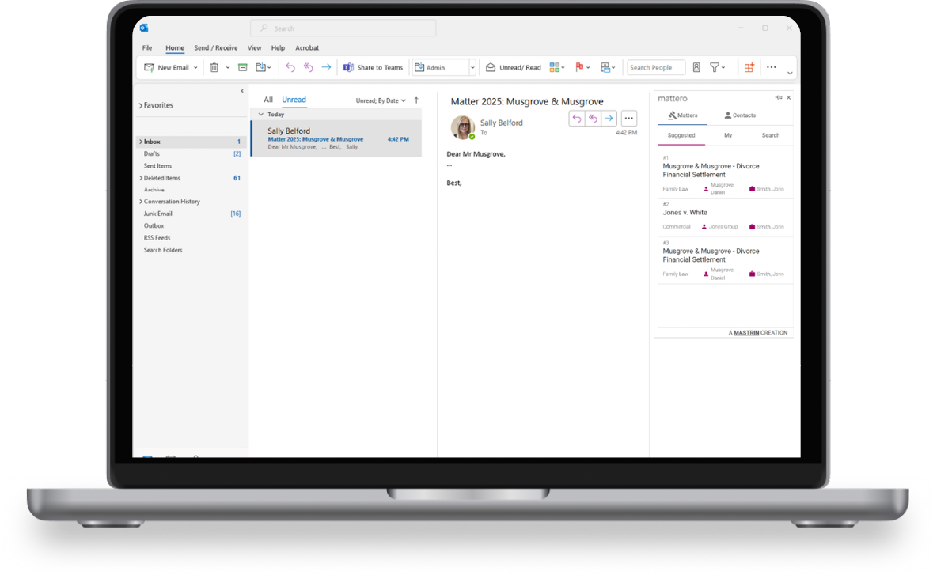Screen dimensions: 933x575
Task: Click the Contacts person icon in mattero panel
Action: [x=728, y=115]
